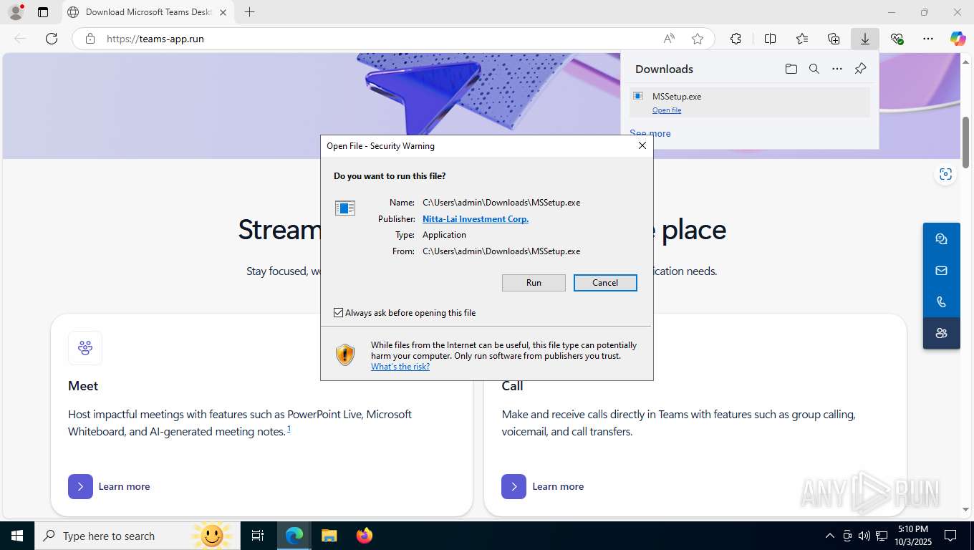Toggle Split screen icon
The image size is (974, 550).
[x=771, y=39]
